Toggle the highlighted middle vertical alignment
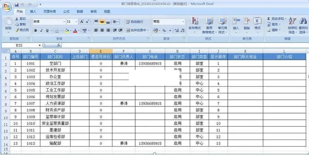309x155 pixels. pos(102,22)
